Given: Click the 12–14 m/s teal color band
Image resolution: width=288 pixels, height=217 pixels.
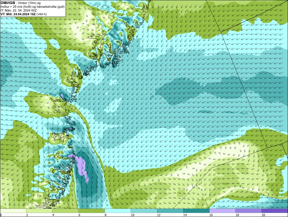Looking at the screenshot, I should [x=170, y=211].
